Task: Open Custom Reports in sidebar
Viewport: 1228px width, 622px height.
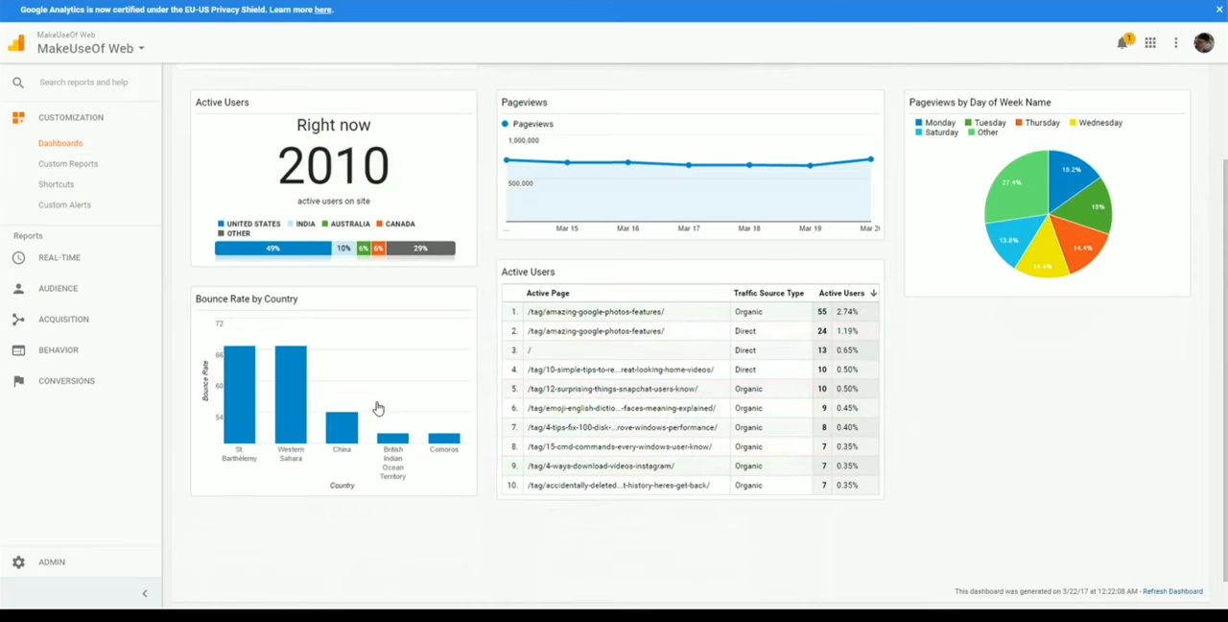Action: pos(68,164)
